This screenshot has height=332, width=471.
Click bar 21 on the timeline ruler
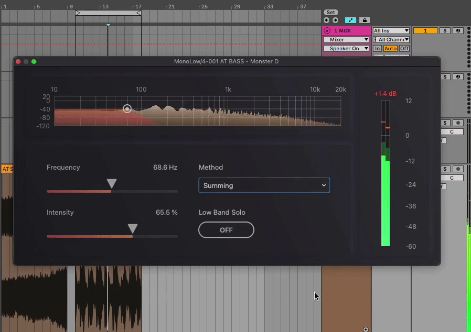(171, 7)
